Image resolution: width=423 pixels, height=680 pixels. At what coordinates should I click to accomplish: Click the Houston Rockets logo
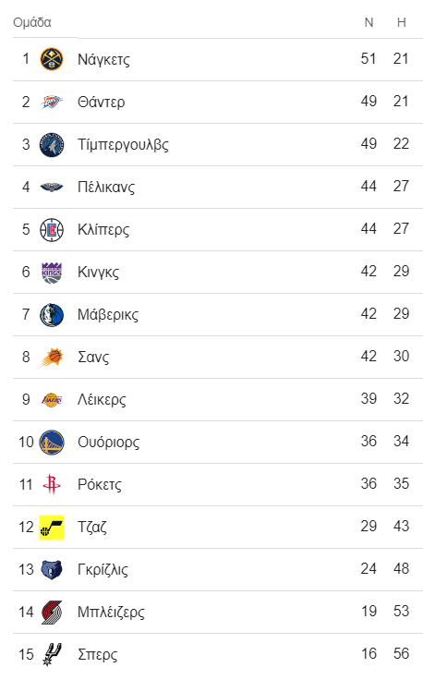point(52,484)
